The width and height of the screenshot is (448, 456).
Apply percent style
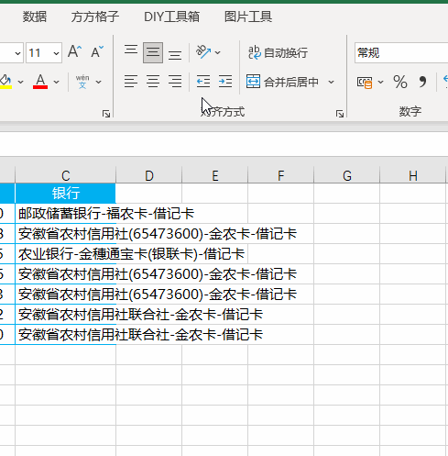coord(400,82)
